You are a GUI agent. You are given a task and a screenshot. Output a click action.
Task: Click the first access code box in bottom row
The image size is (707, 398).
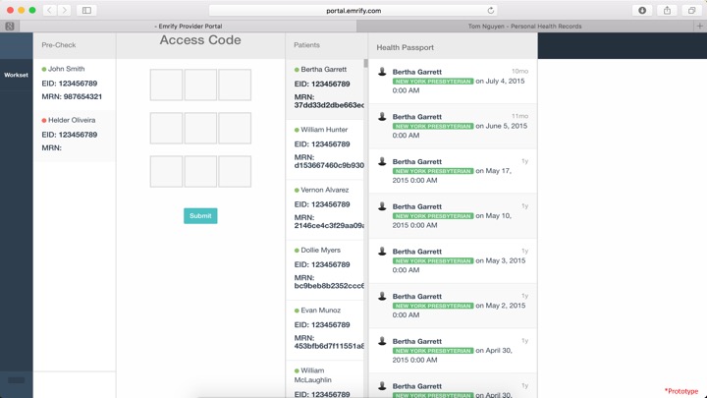pyautogui.click(x=166, y=171)
